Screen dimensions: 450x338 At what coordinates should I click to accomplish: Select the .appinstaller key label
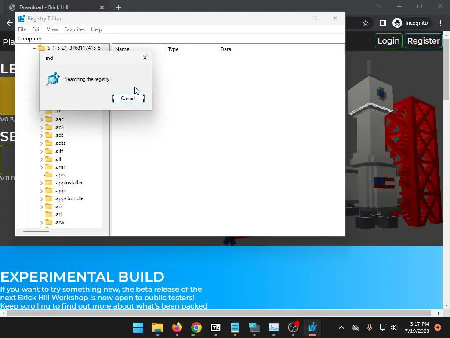[x=68, y=183]
